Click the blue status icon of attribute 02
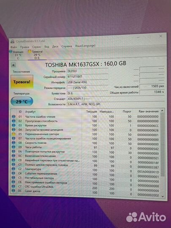The image size is (171, 228). pos(14,121)
